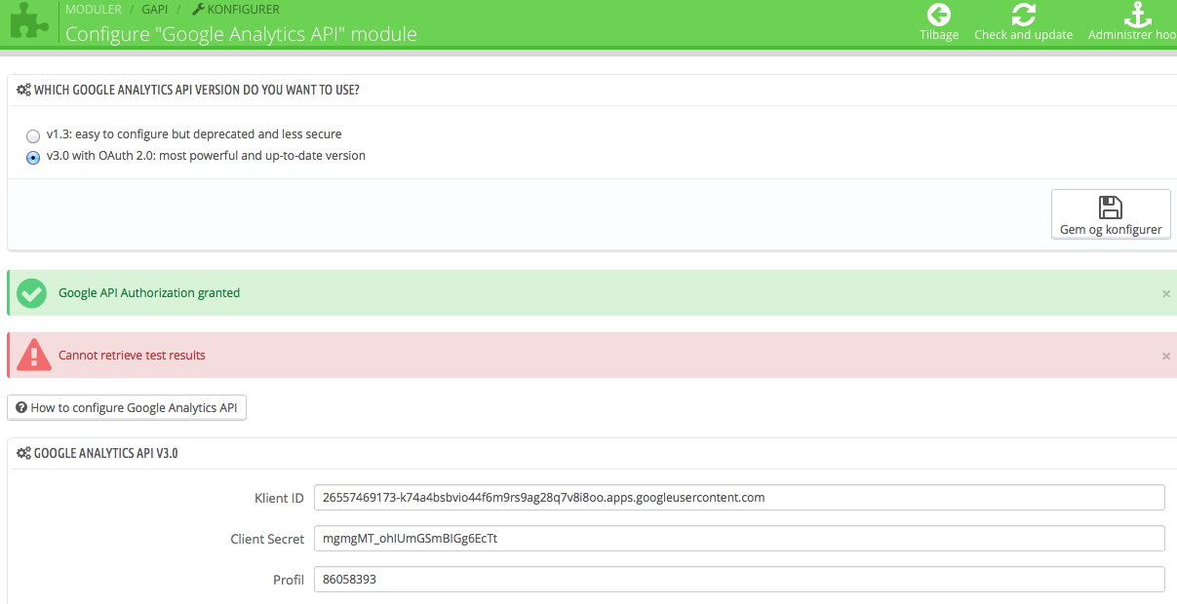1177x604 pixels.
Task: Click the Gem og konfigurer button
Action: click(1111, 213)
